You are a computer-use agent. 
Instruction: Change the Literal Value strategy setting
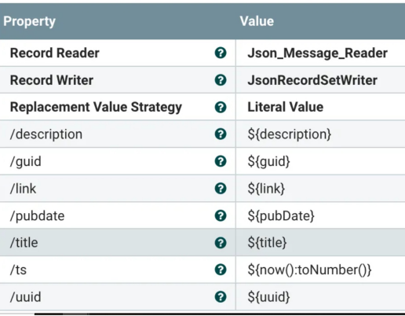point(320,107)
